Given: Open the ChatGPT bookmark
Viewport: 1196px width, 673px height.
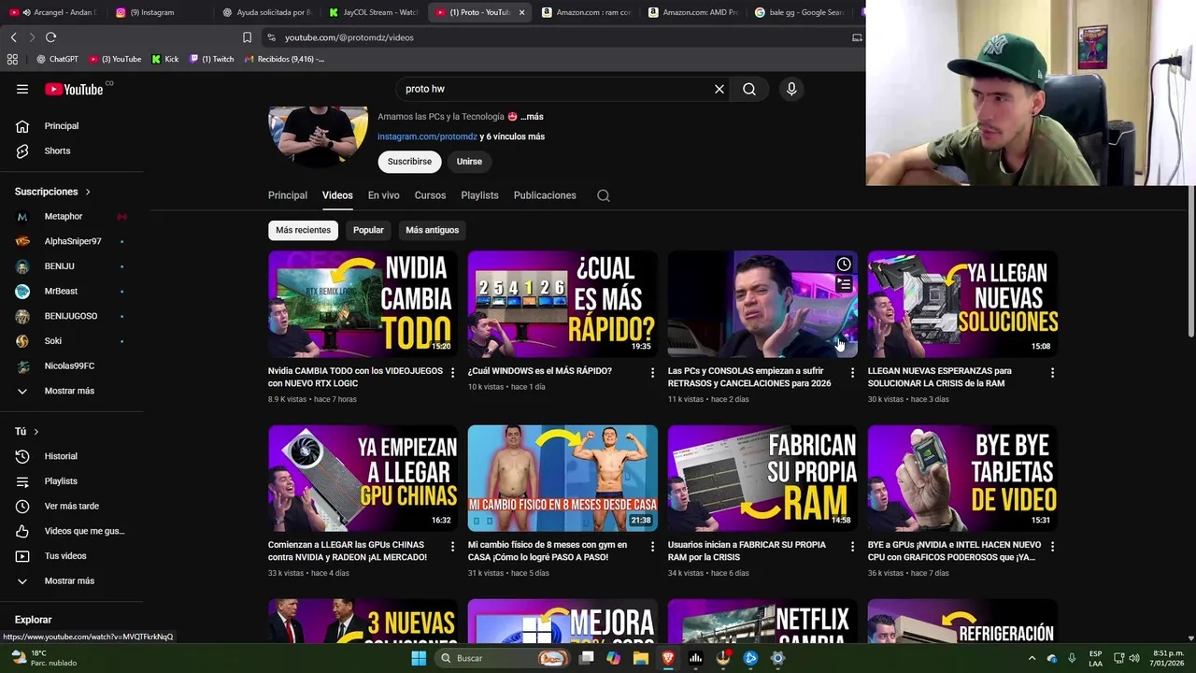Looking at the screenshot, I should (x=57, y=59).
